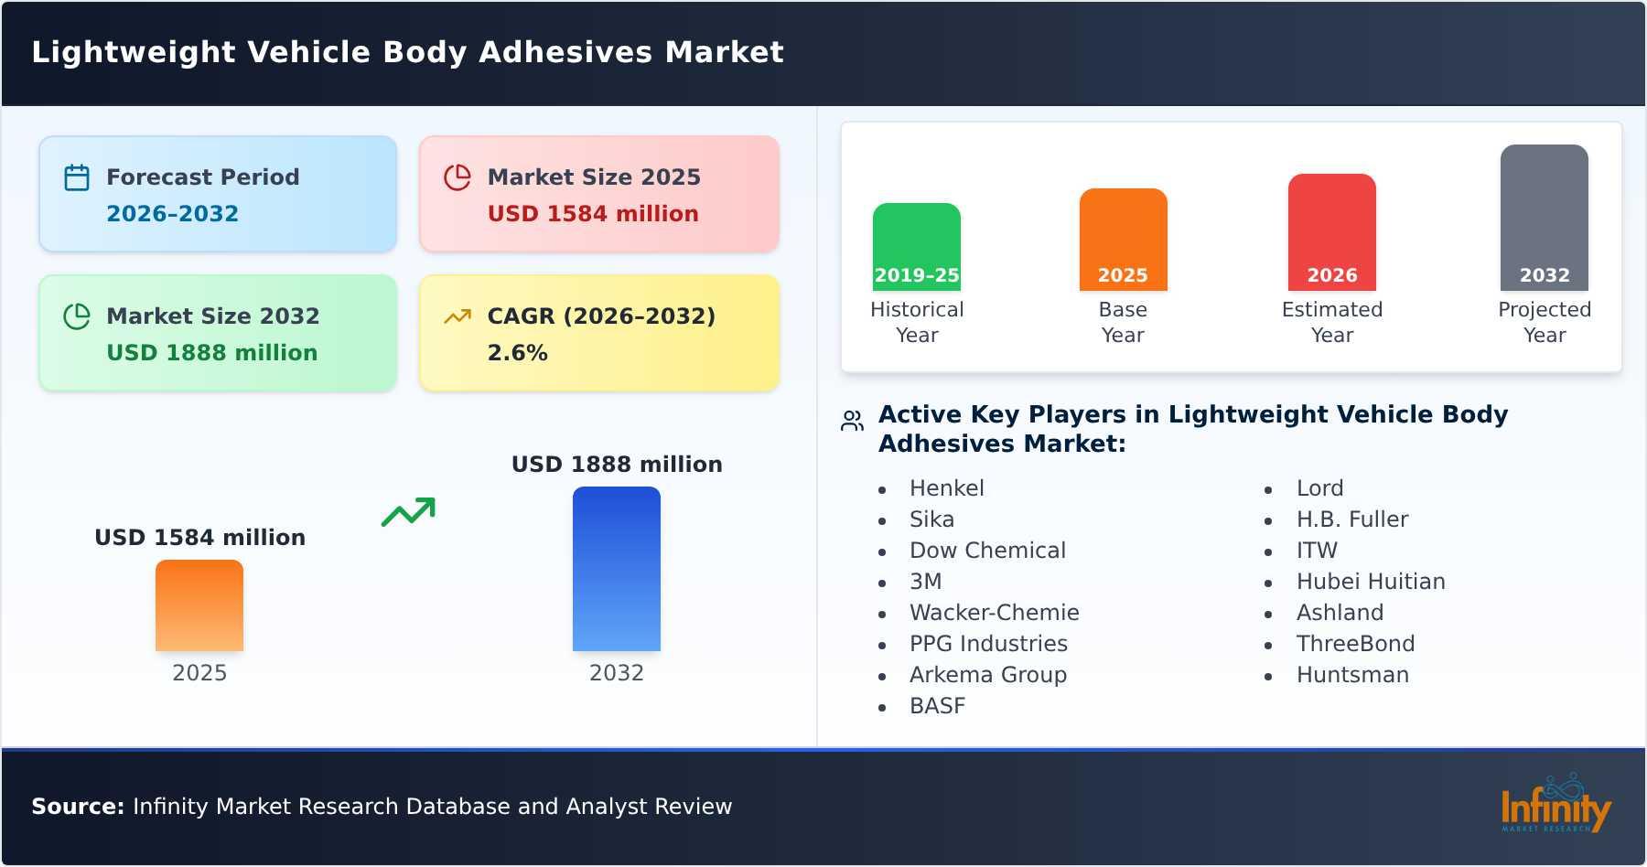Click the 2.6% CAGR value
This screenshot has width=1647, height=867.
pyautogui.click(x=517, y=353)
